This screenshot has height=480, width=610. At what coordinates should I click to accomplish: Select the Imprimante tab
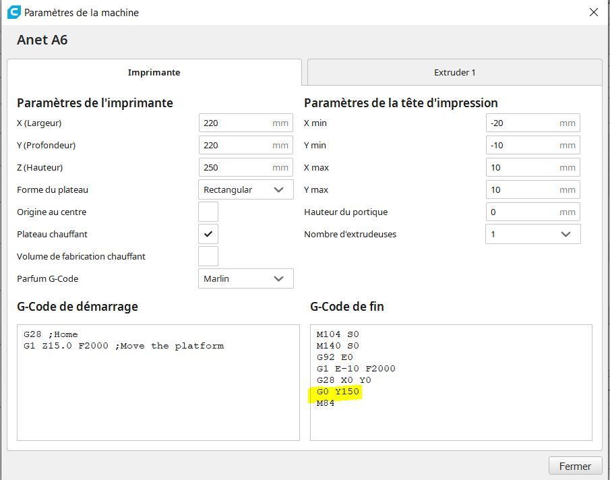(x=154, y=72)
